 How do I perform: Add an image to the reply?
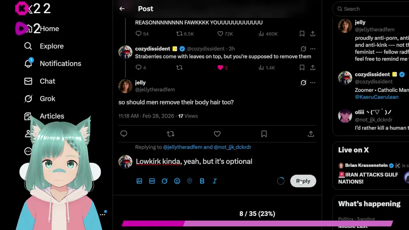[139, 181]
